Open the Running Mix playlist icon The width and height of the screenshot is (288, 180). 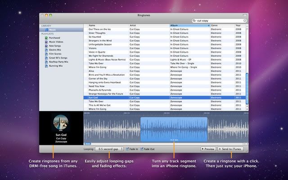(x=46, y=66)
